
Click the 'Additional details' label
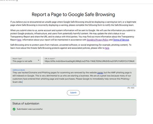click(x=19, y=70)
